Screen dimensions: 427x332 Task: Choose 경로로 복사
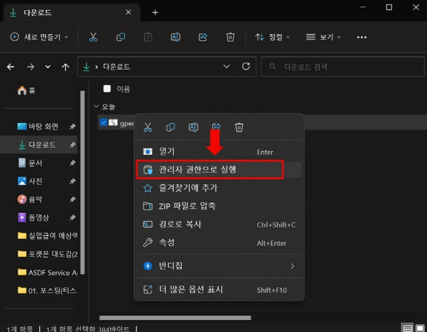tap(220, 224)
